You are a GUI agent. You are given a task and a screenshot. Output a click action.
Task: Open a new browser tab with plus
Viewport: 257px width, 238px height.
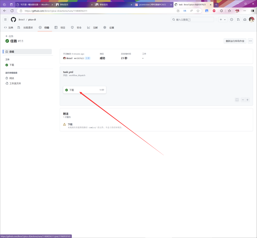[216, 5]
